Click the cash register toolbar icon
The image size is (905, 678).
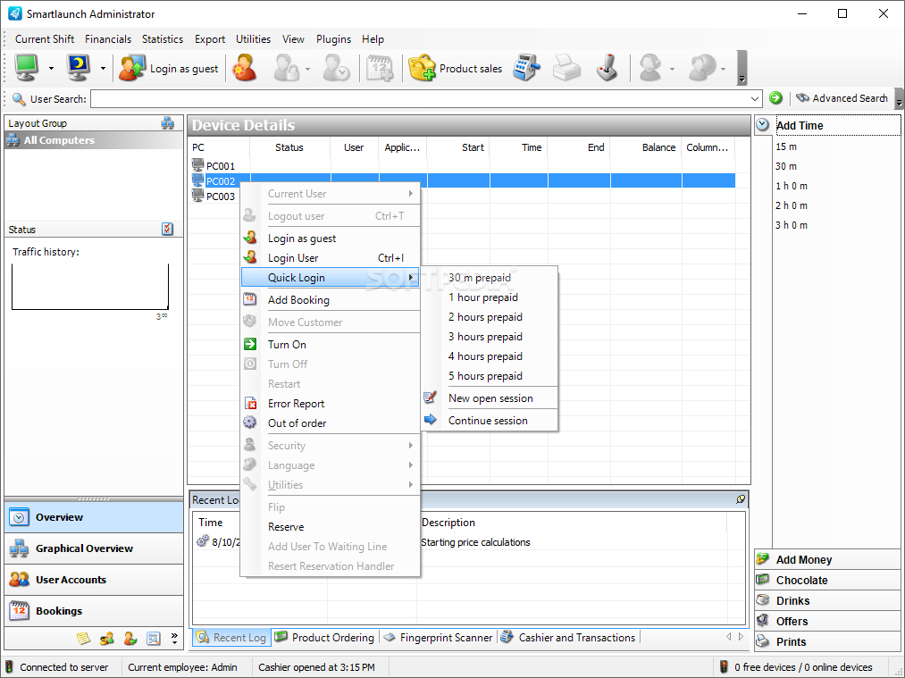(526, 68)
